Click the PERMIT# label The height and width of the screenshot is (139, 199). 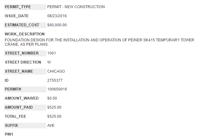[x=13, y=89]
